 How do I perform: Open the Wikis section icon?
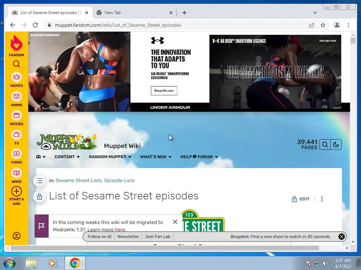[16, 173]
